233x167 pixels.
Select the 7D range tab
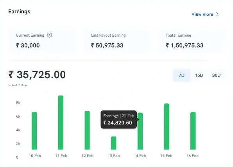[181, 75]
